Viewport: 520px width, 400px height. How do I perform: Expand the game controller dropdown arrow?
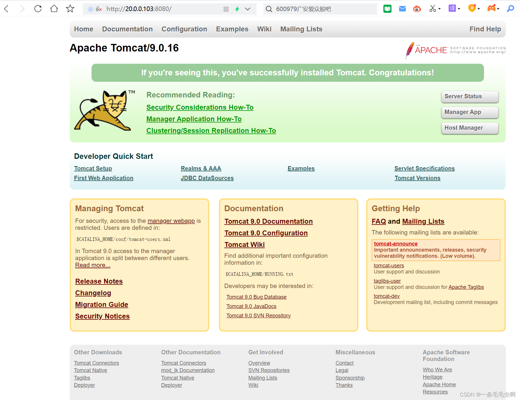(x=498, y=9)
